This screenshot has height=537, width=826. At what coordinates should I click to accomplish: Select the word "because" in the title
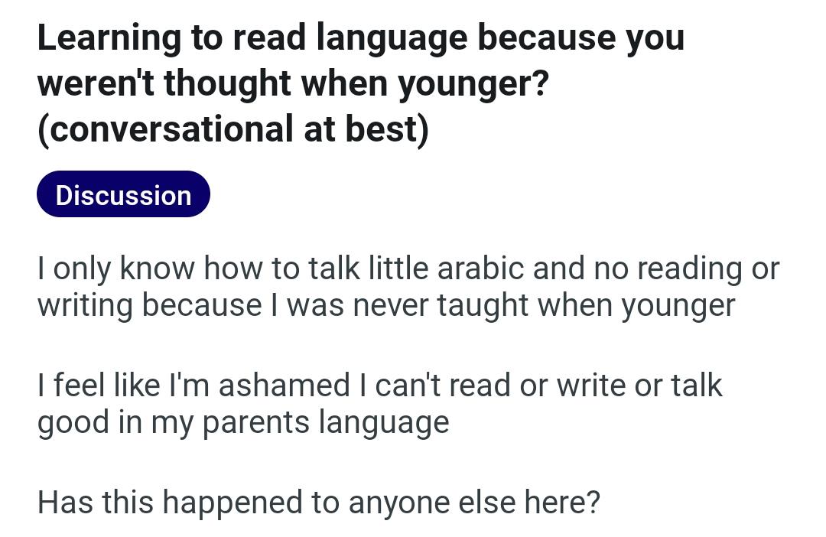pyautogui.click(x=546, y=39)
